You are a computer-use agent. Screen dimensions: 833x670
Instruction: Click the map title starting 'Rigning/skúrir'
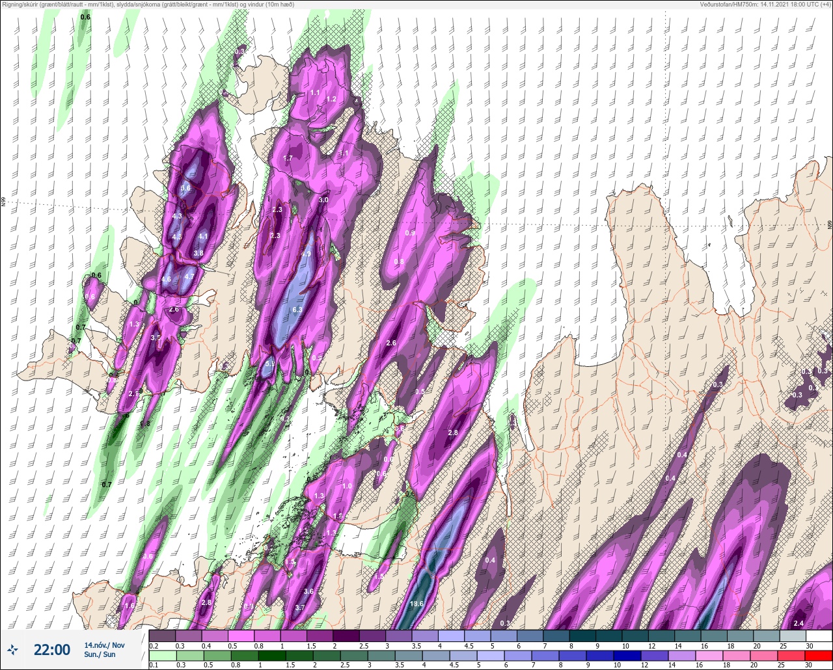tap(148, 5)
